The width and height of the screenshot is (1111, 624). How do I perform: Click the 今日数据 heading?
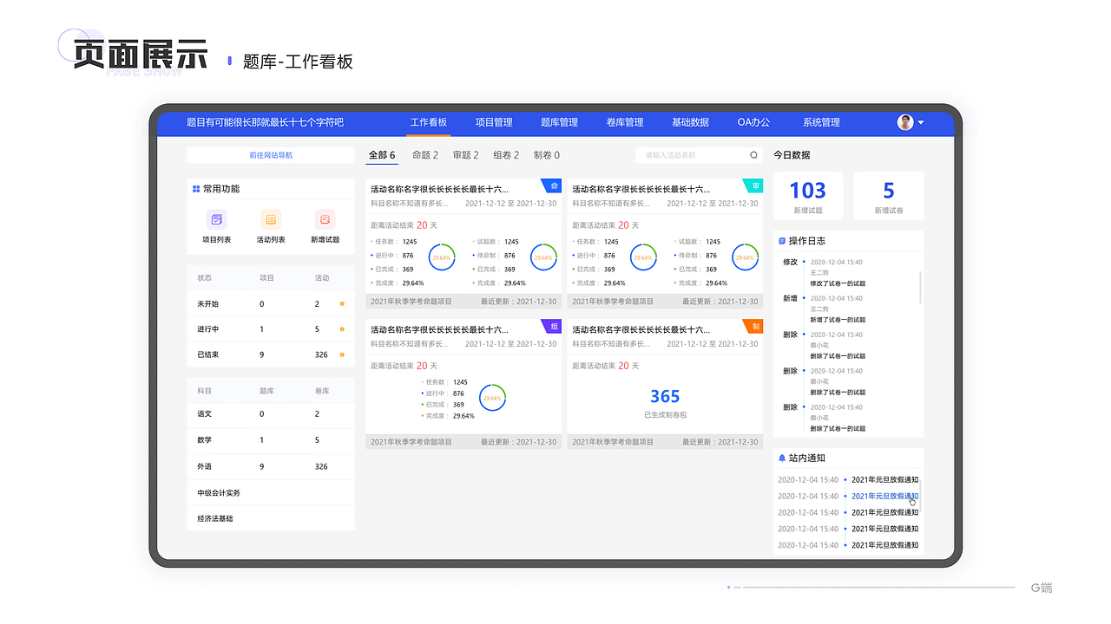(792, 155)
